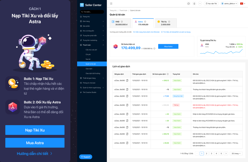Focus the Tìm kiếm search field in the sidebar
This screenshot has width=248, height=162.
[92, 12]
